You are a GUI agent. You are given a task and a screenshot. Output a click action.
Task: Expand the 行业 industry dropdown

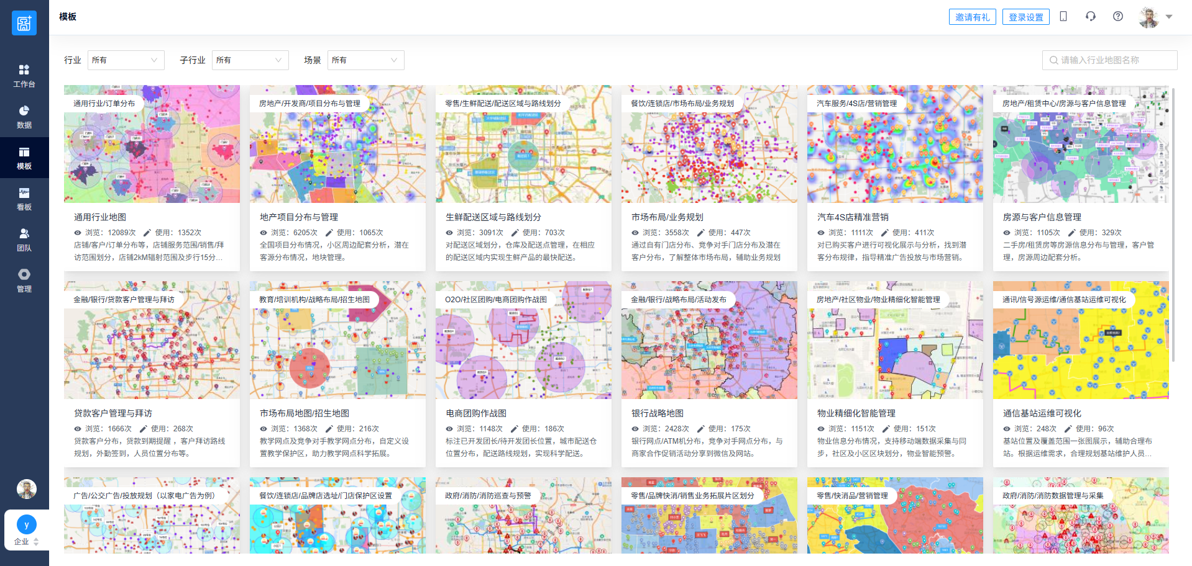pyautogui.click(x=126, y=60)
